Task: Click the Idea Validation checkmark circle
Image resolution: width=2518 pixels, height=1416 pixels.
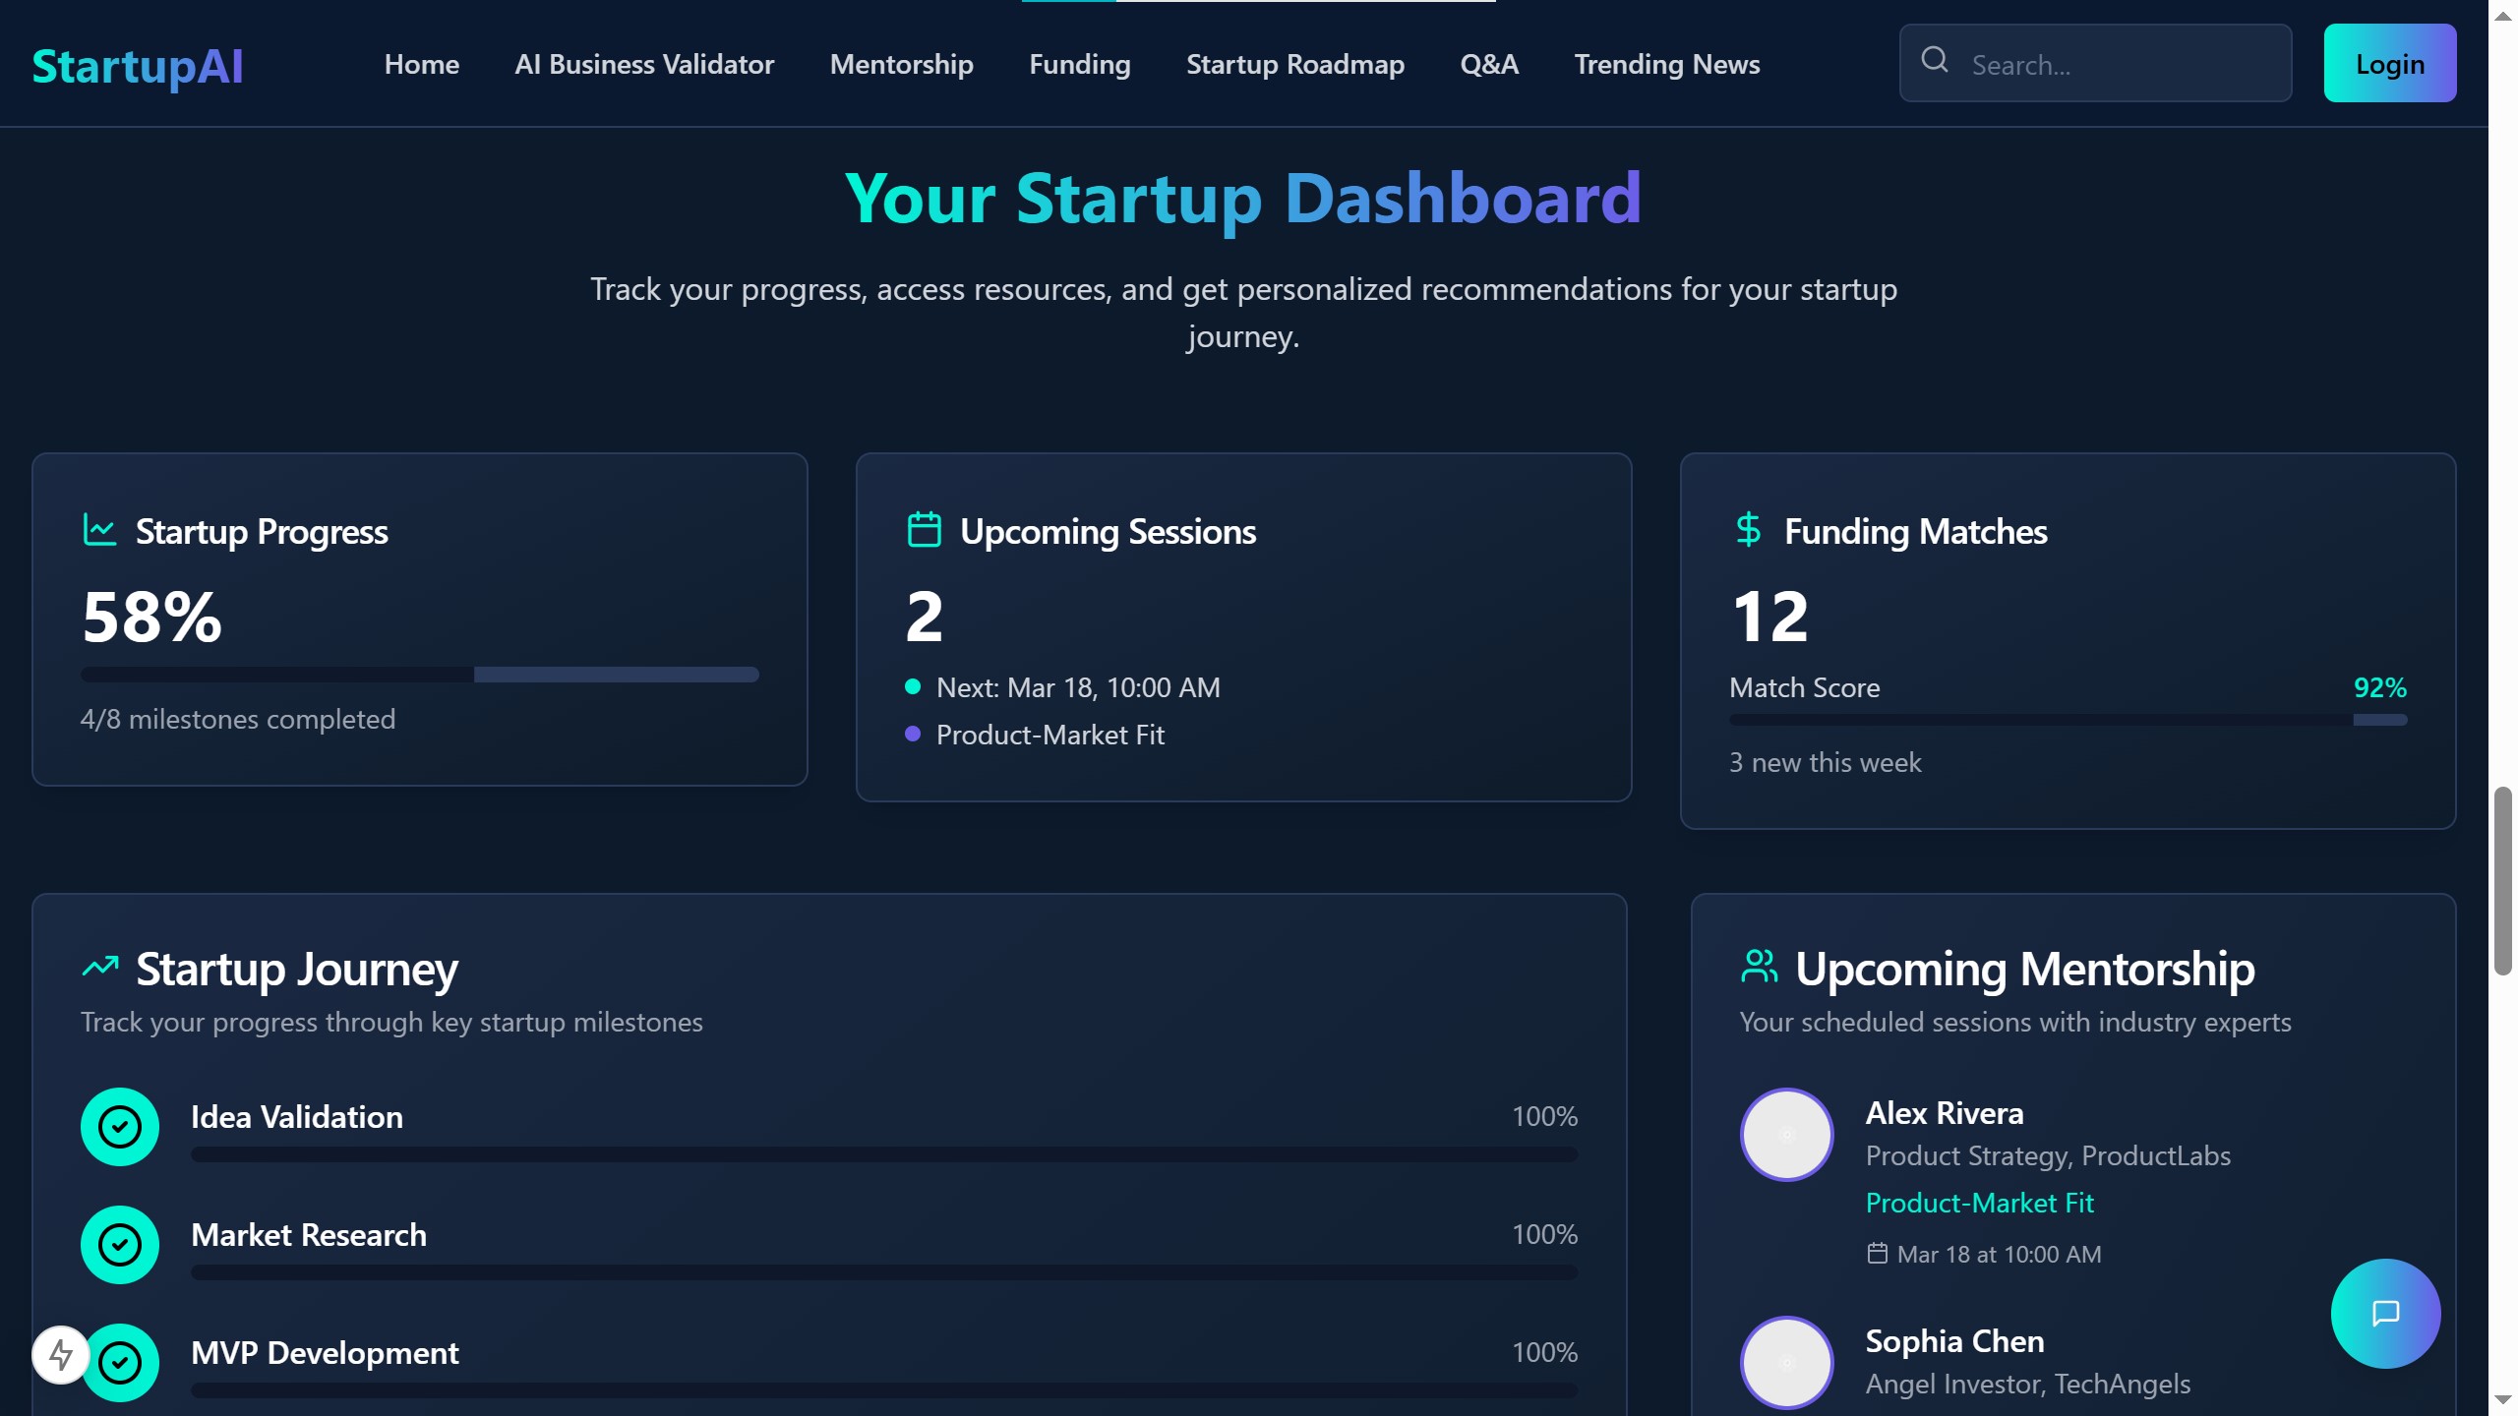Action: [120, 1127]
